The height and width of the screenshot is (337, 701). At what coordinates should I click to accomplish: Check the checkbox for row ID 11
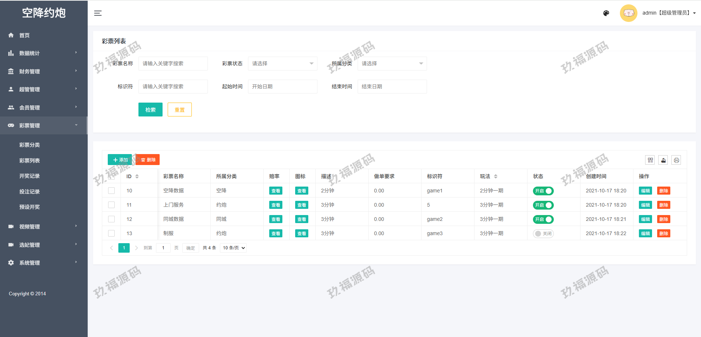[111, 205]
